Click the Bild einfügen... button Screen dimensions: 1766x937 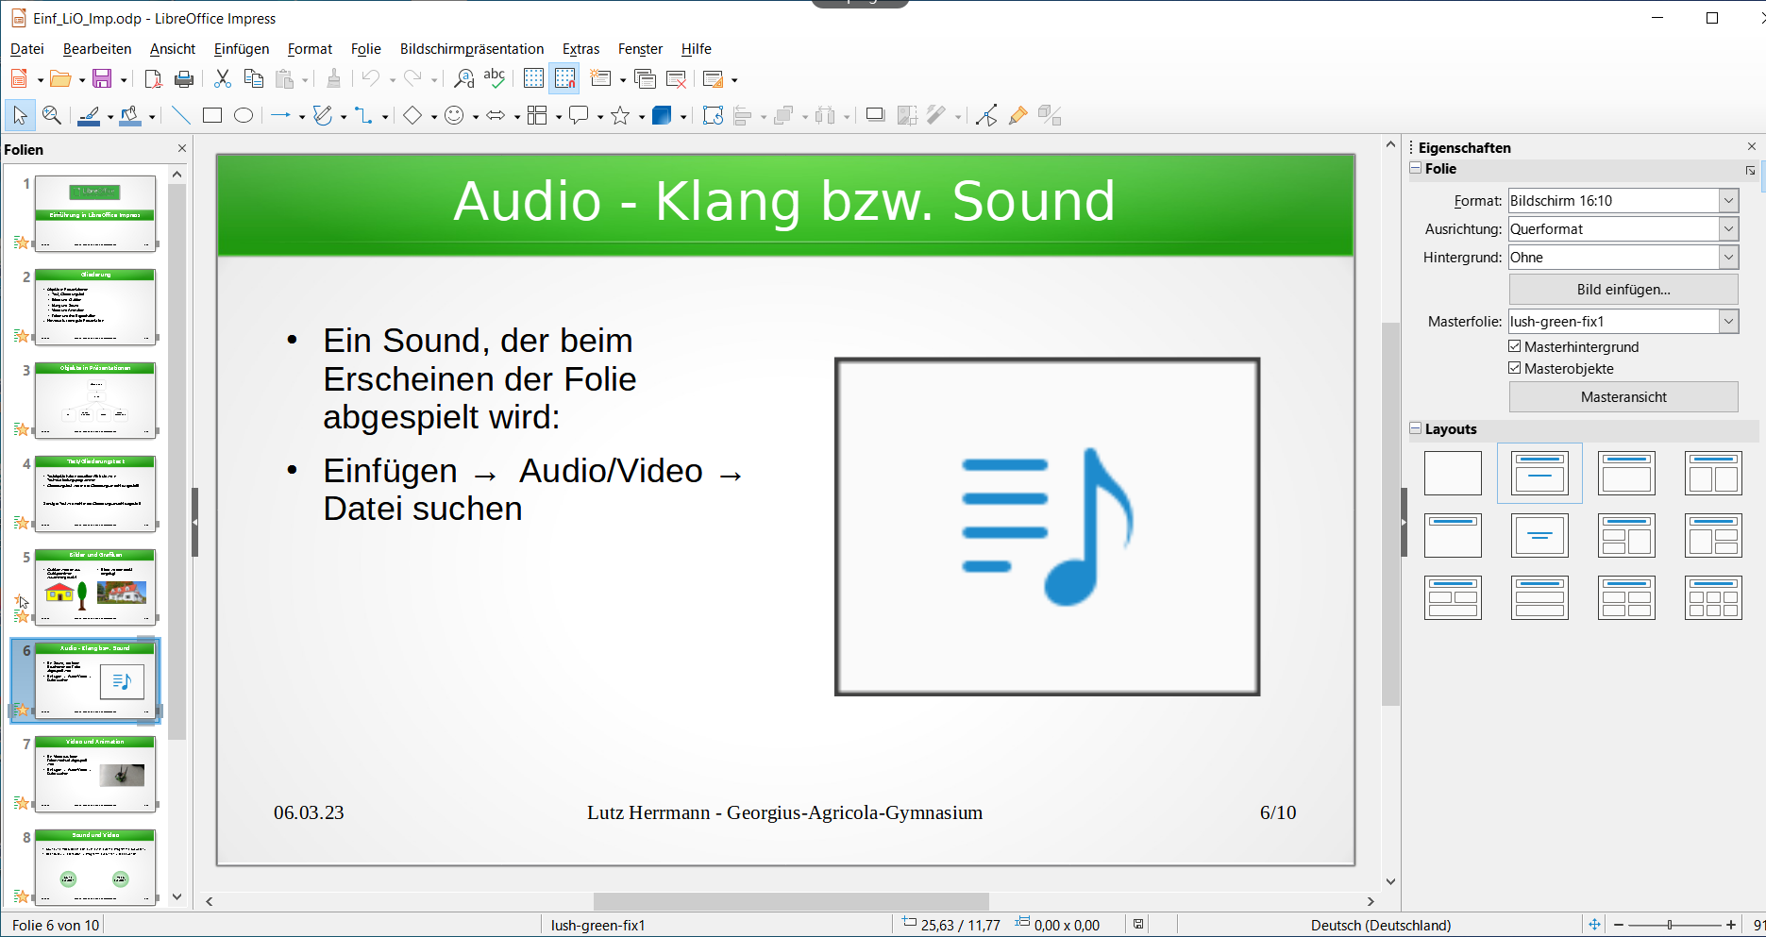click(1623, 290)
